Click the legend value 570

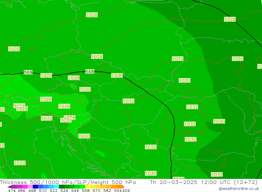96,190
